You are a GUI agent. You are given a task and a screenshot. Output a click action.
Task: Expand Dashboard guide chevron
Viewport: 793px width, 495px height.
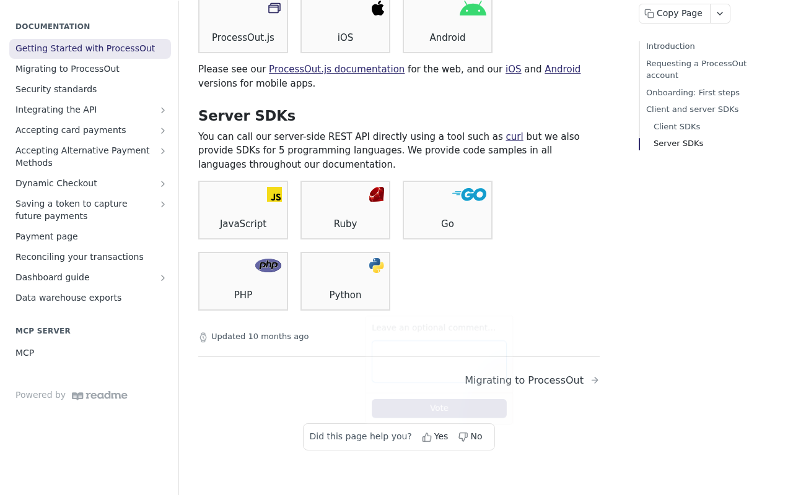163,278
